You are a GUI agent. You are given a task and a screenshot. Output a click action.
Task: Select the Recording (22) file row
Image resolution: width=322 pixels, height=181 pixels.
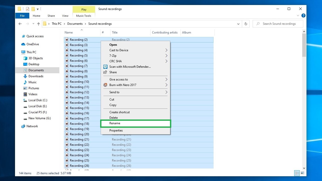point(139,145)
